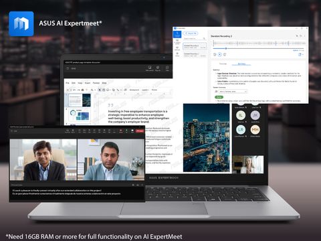Click the ASUS AI ExpertMeet app logo
321x241 pixels.
[21, 23]
